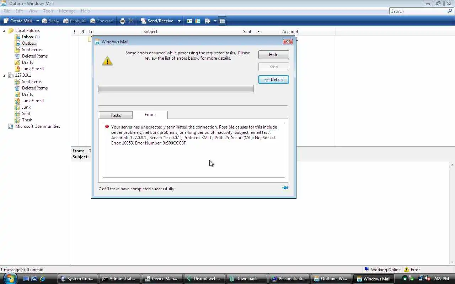Open the Tools menu

pos(48,11)
